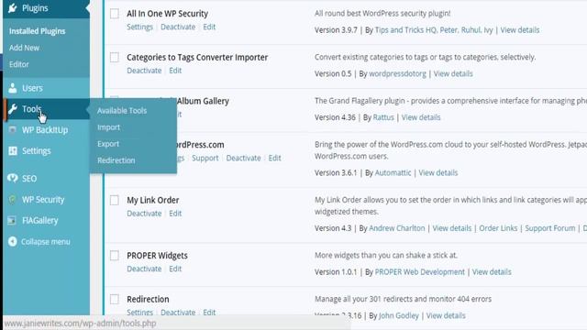The height and width of the screenshot is (330, 587).
Task: View details for PROPER Widgets
Action: (x=492, y=272)
